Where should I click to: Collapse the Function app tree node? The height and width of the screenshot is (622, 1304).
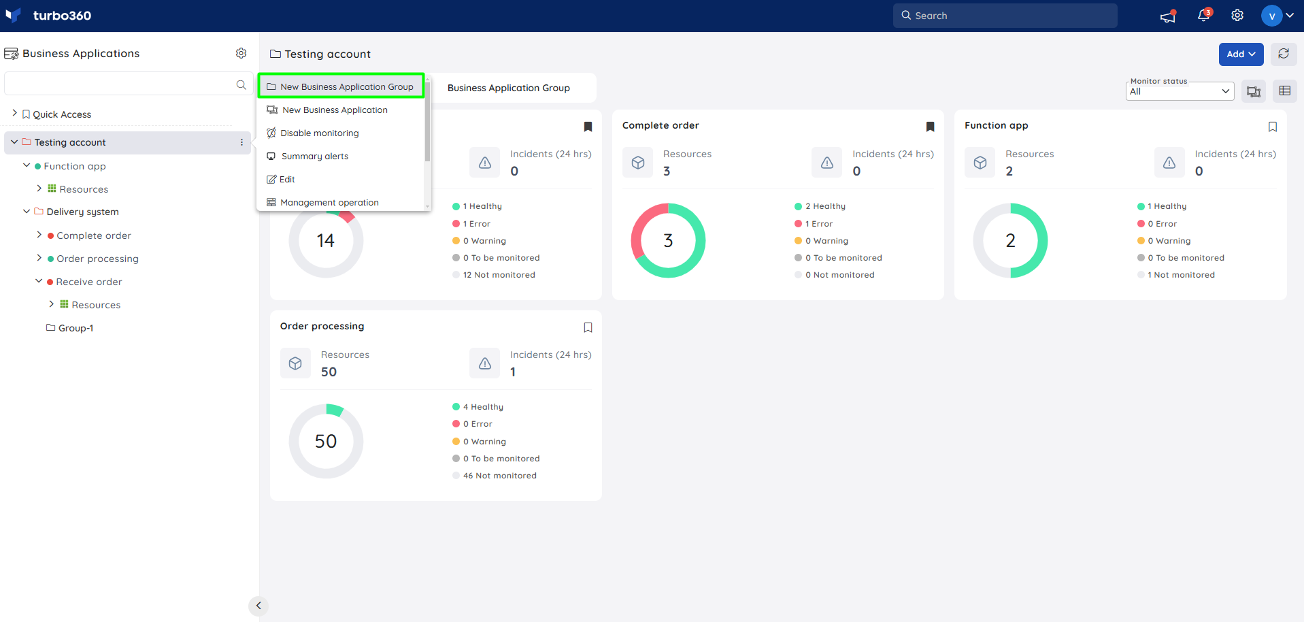click(27, 165)
